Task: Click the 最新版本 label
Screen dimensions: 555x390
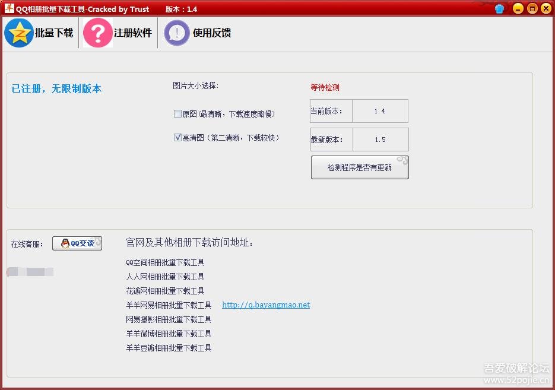Action: click(x=326, y=139)
